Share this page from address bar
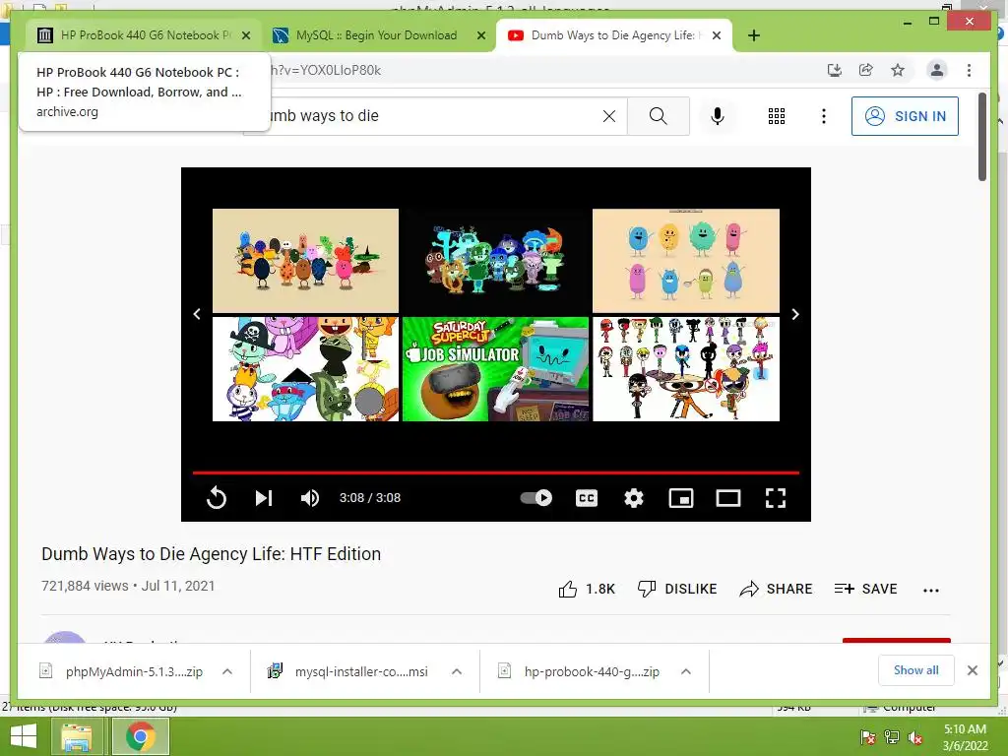The height and width of the screenshot is (756, 1008). pyautogui.click(x=866, y=70)
